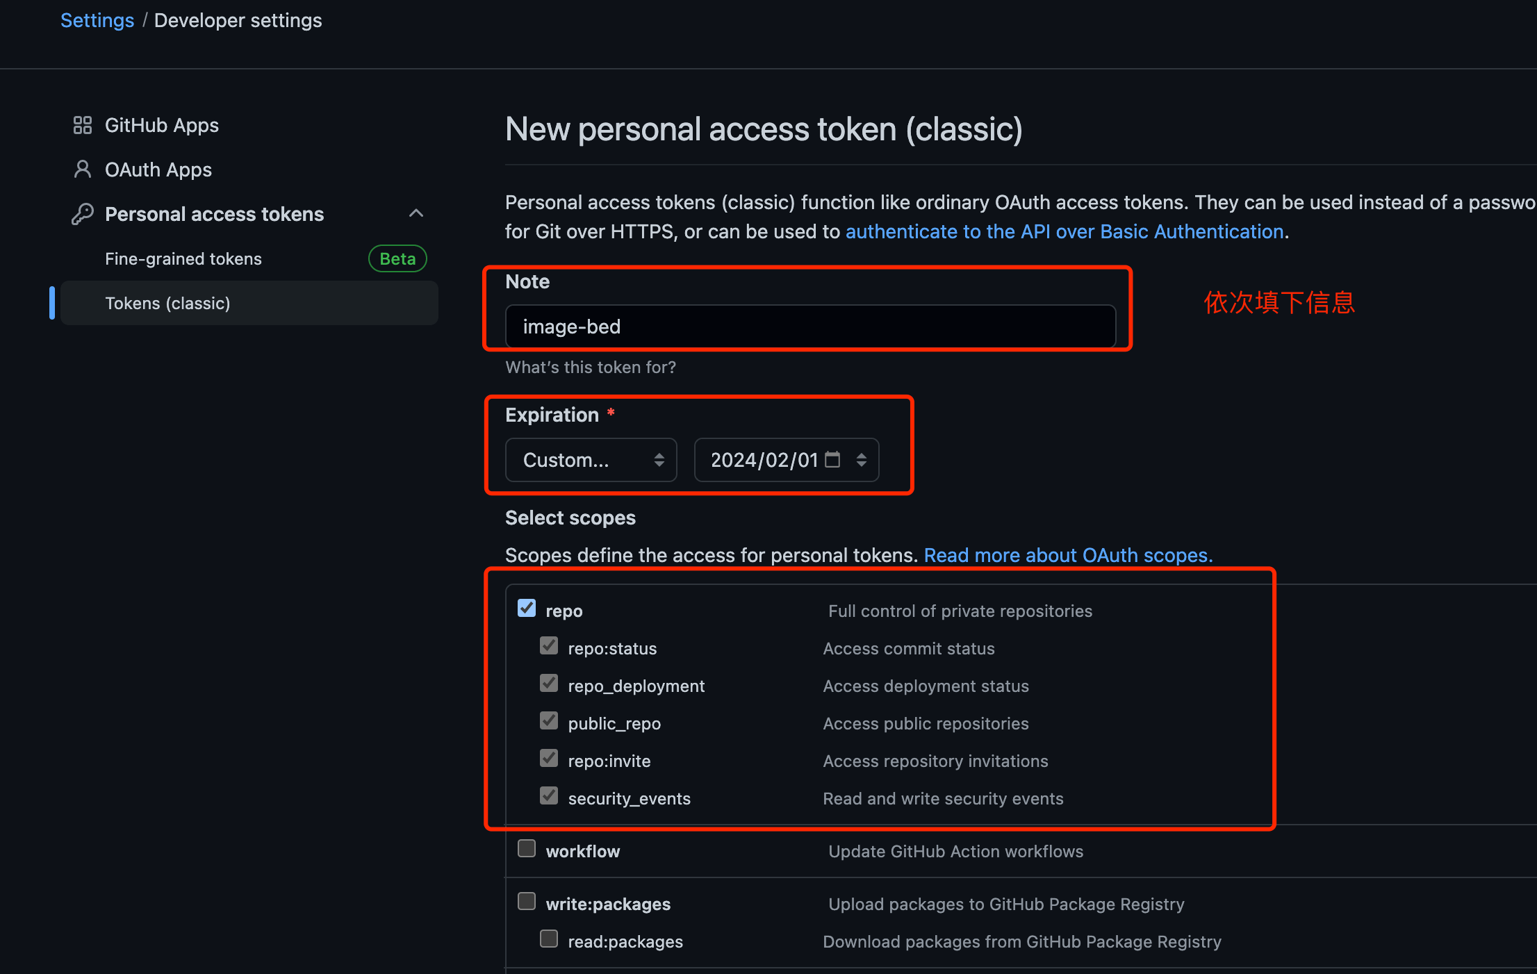The image size is (1537, 974).
Task: Enable the read:packages checkbox
Action: (549, 939)
